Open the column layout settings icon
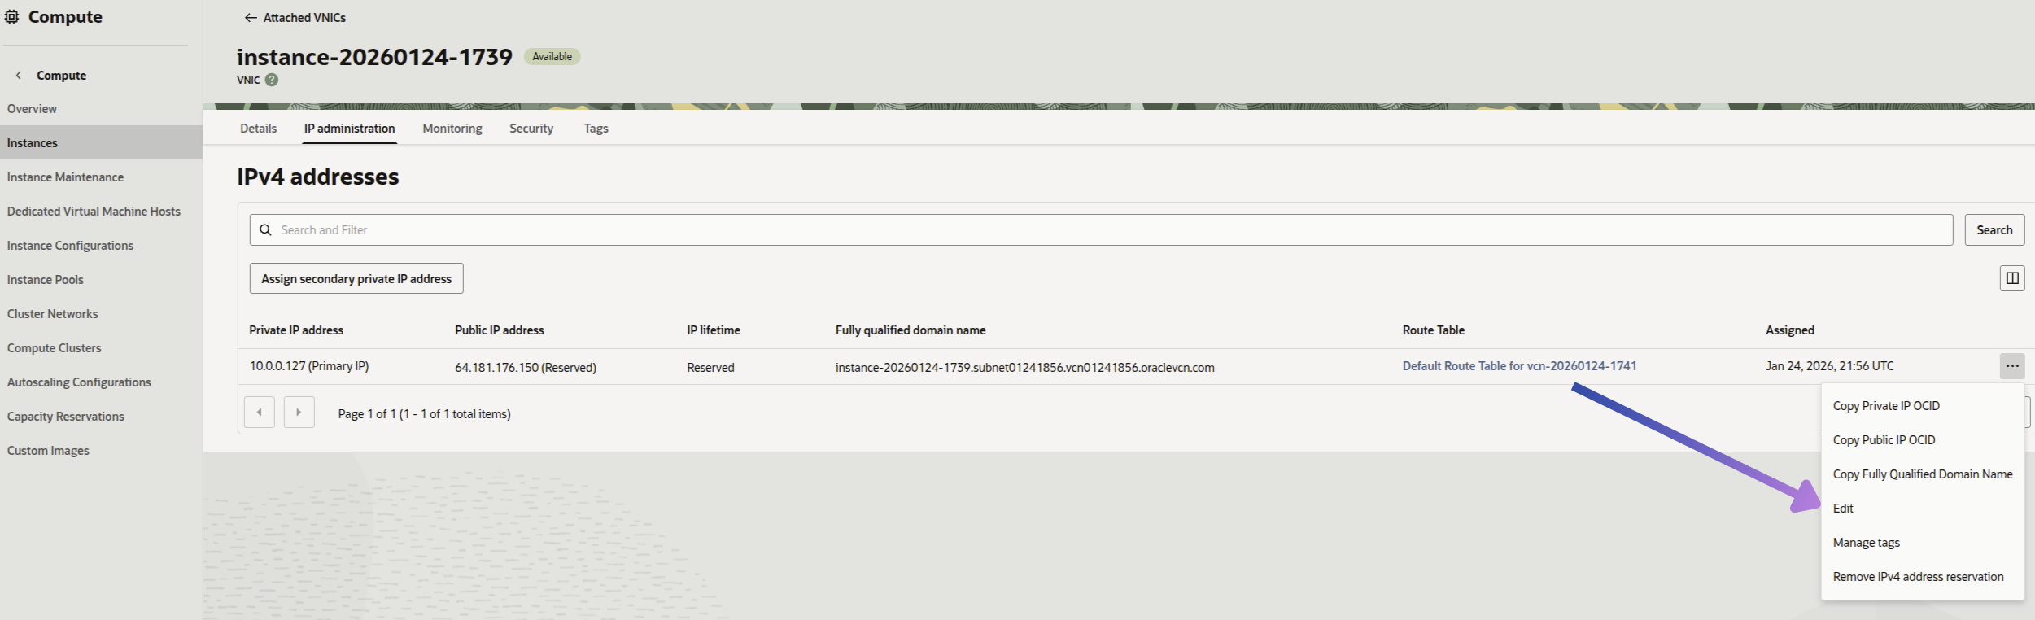The image size is (2035, 620). [2011, 278]
